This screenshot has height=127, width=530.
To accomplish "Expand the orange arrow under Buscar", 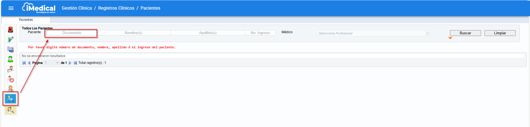I will click(x=450, y=38).
